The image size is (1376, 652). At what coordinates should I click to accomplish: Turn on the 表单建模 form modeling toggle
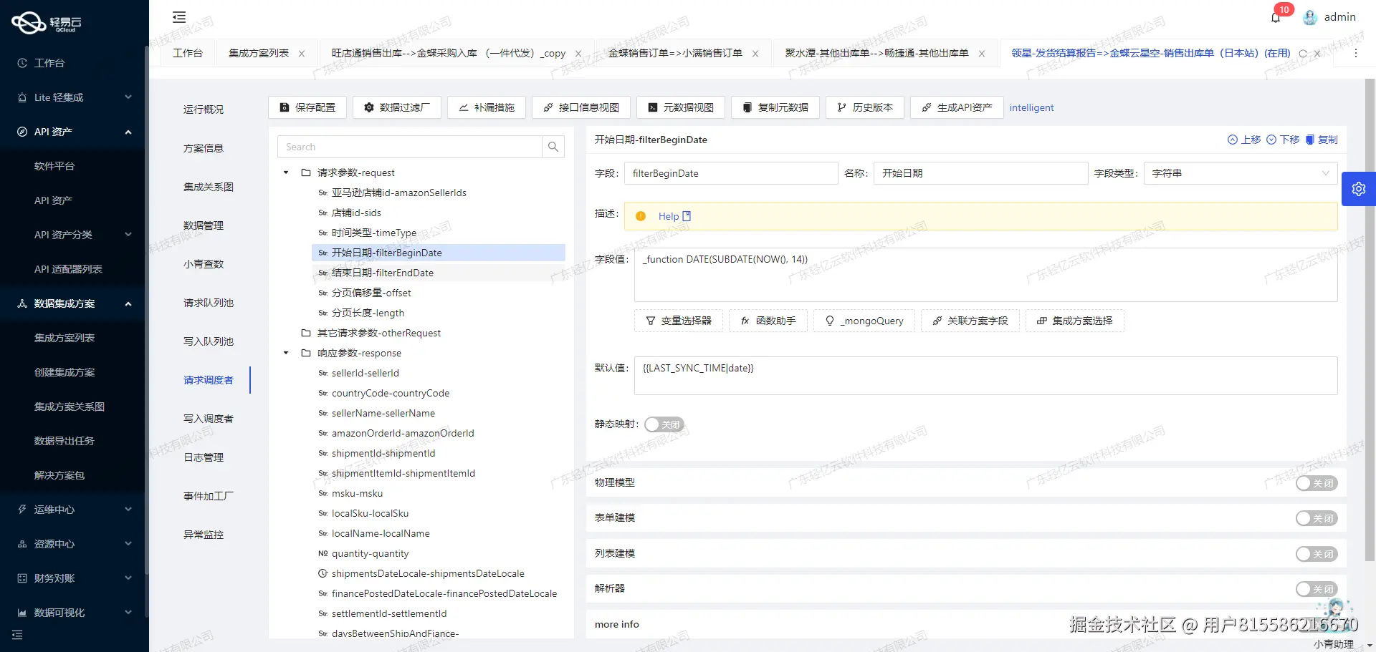click(x=1316, y=518)
